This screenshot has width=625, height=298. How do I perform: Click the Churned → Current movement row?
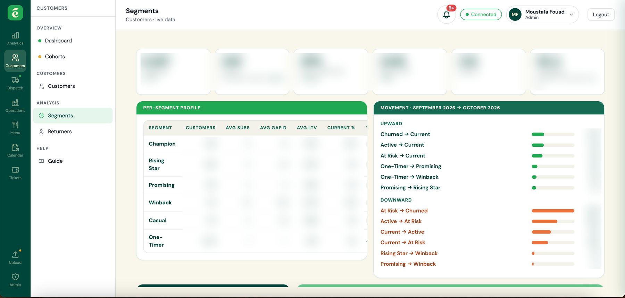coord(489,134)
